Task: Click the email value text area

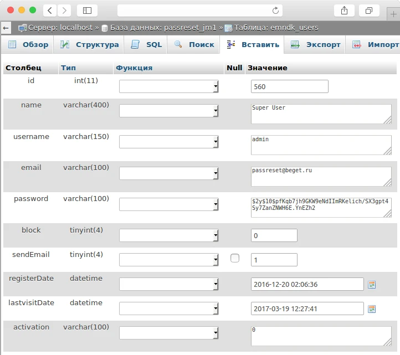Action: [x=321, y=176]
